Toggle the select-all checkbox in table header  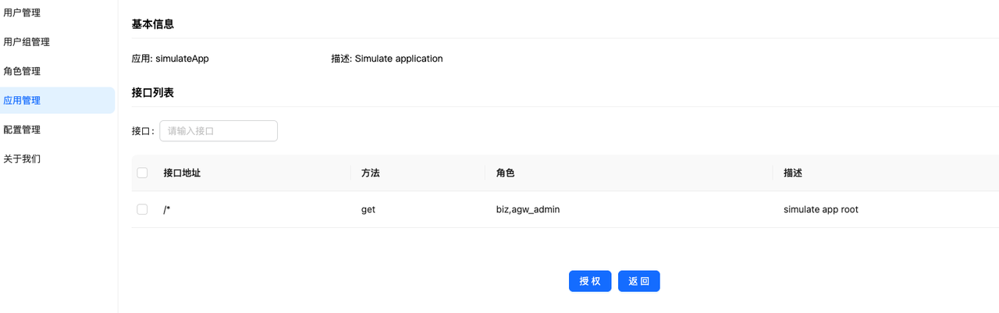[x=142, y=173]
